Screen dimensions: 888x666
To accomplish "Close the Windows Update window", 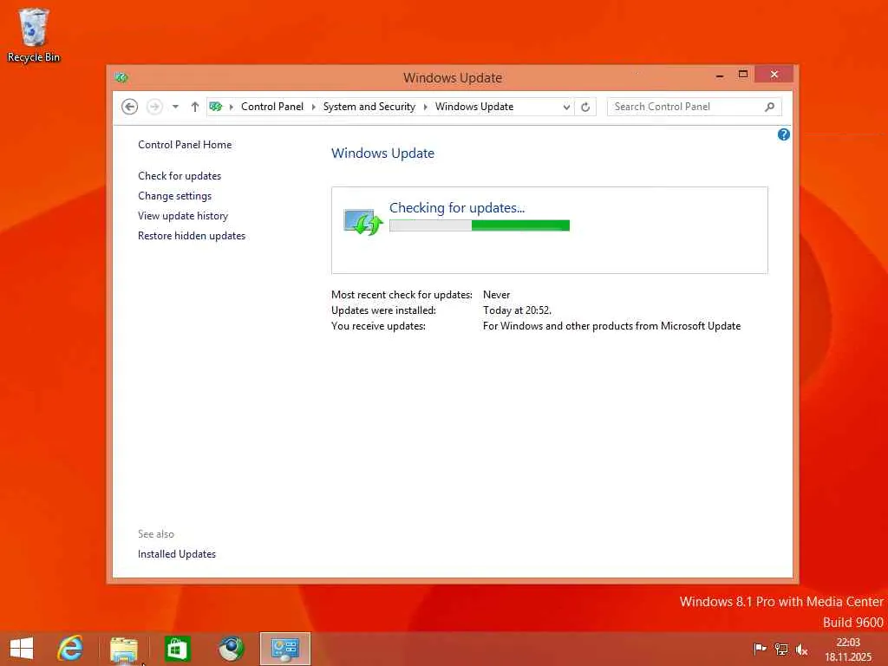I will click(774, 75).
